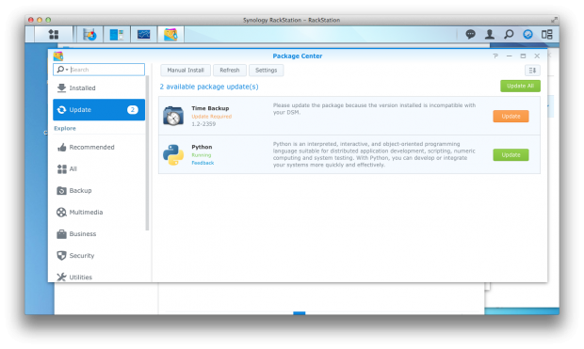Click the Package Center logo in window header
Screen dimensions: 584x349
[x=58, y=56]
